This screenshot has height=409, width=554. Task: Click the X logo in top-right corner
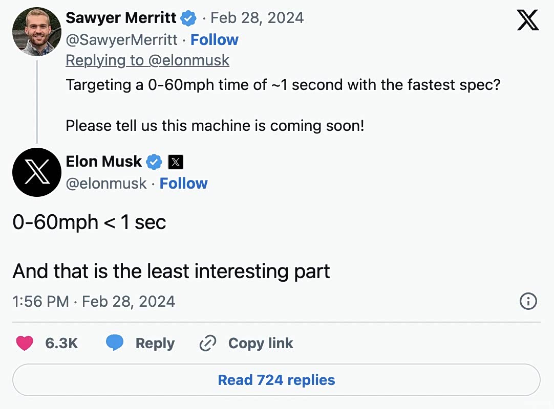pyautogui.click(x=528, y=20)
